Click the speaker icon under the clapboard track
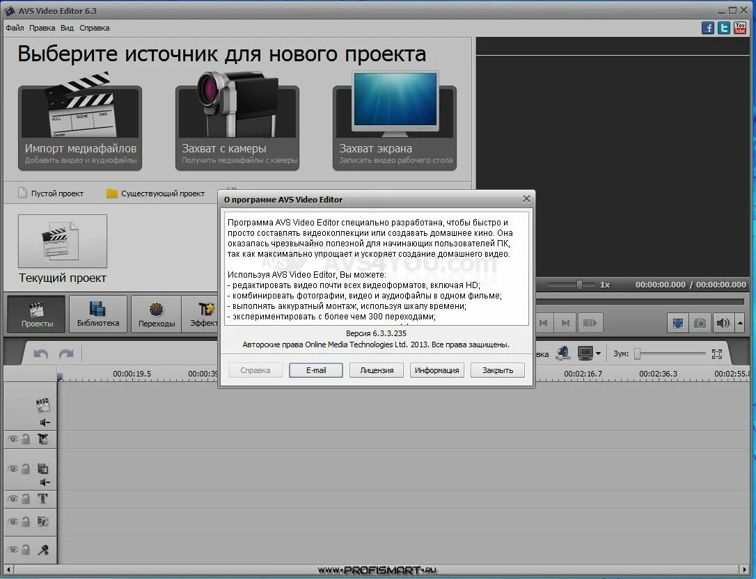Image resolution: width=756 pixels, height=579 pixels. pos(45,422)
